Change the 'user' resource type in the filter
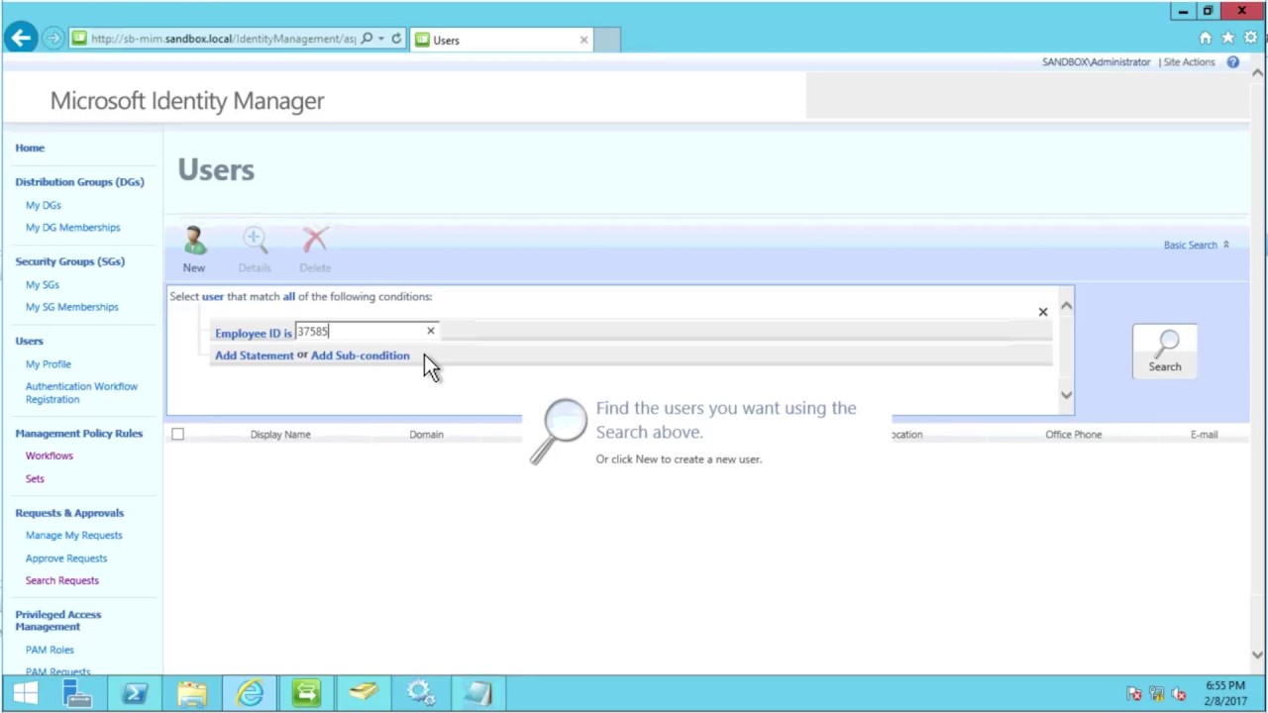The image size is (1268, 713). (213, 296)
